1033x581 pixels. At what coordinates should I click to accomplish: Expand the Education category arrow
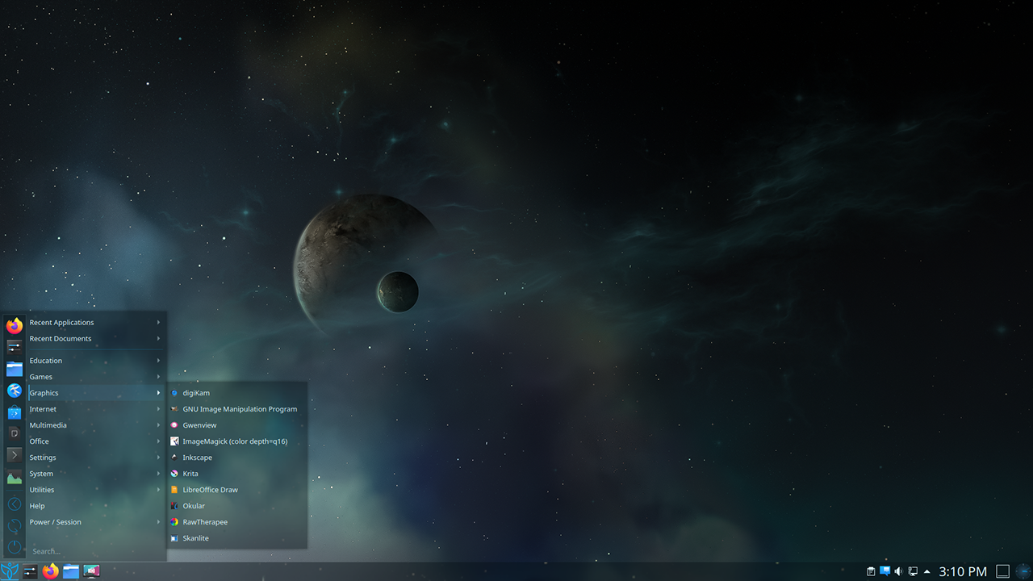(x=158, y=361)
